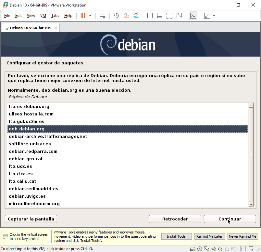Screen dimensions: 261x252
Task: Click the keyboard hint icon in info bar
Action: 5,236
